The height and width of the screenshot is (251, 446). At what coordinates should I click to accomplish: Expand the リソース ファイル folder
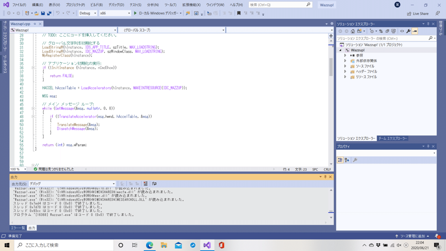[345, 77]
